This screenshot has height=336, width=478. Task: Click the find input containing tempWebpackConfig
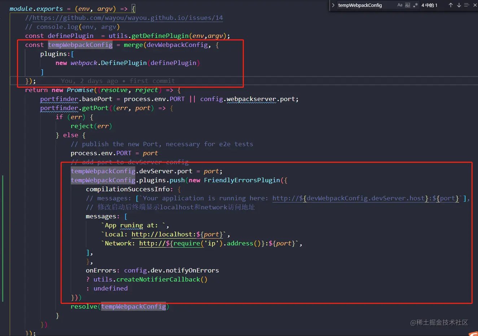[365, 5]
